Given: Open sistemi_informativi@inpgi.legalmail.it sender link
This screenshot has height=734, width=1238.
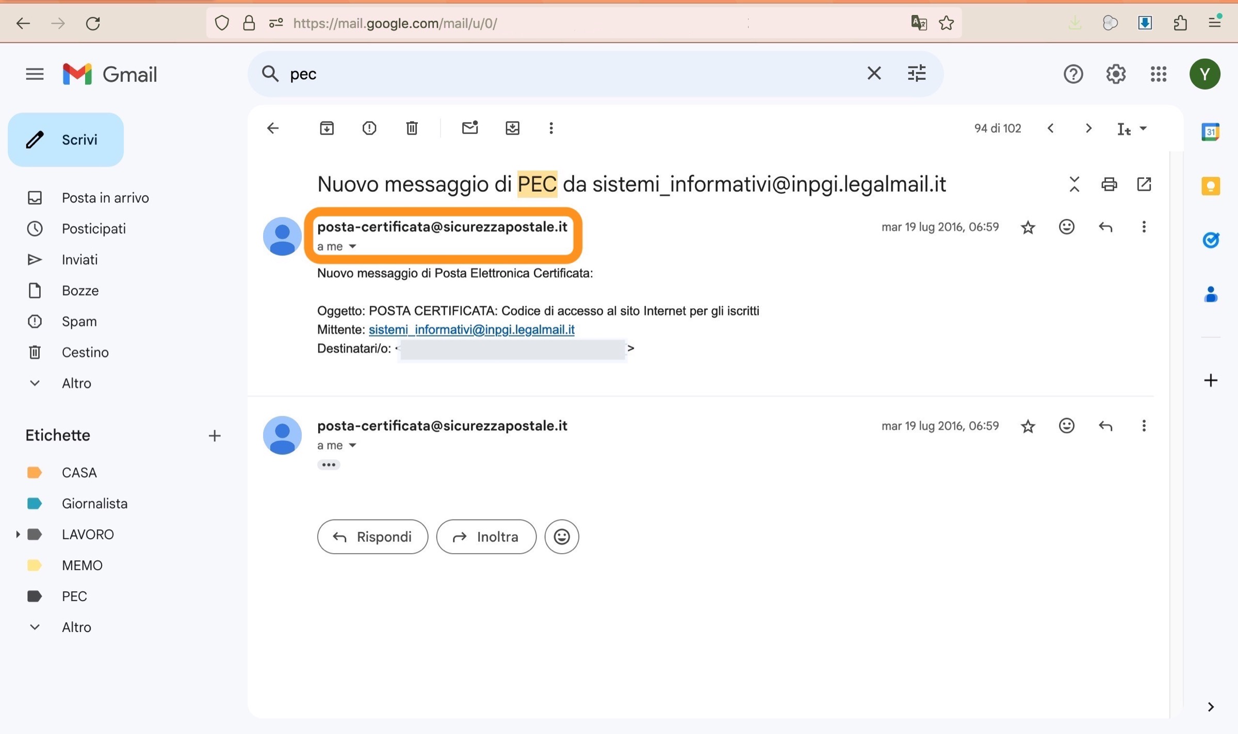Looking at the screenshot, I should [471, 329].
